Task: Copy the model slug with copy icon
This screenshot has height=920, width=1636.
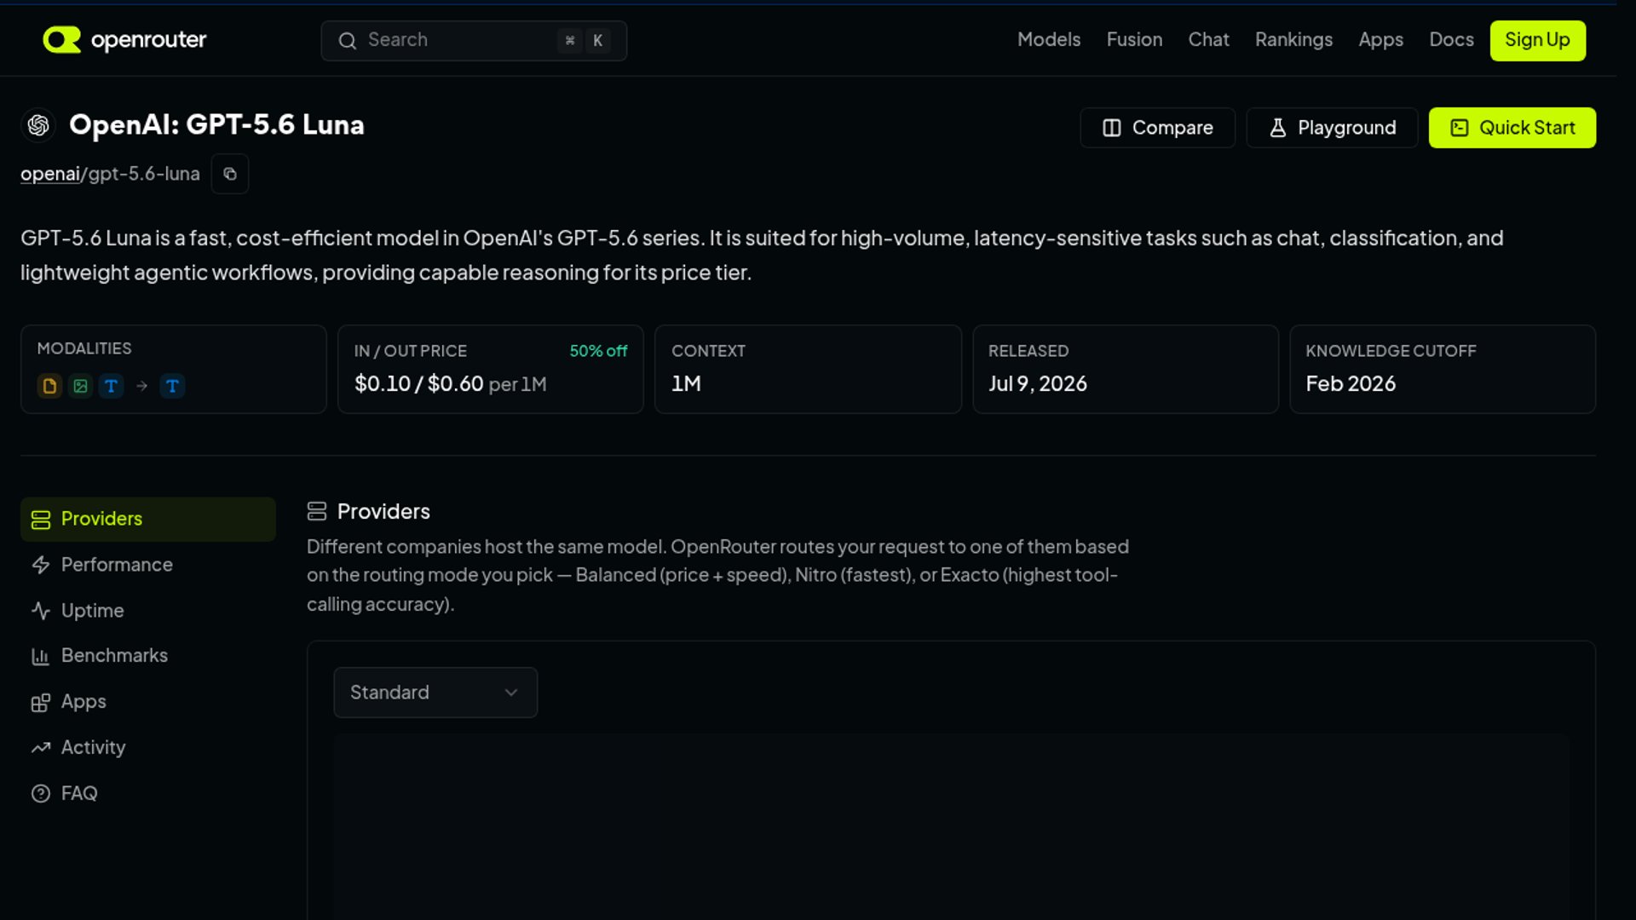Action: [230, 174]
